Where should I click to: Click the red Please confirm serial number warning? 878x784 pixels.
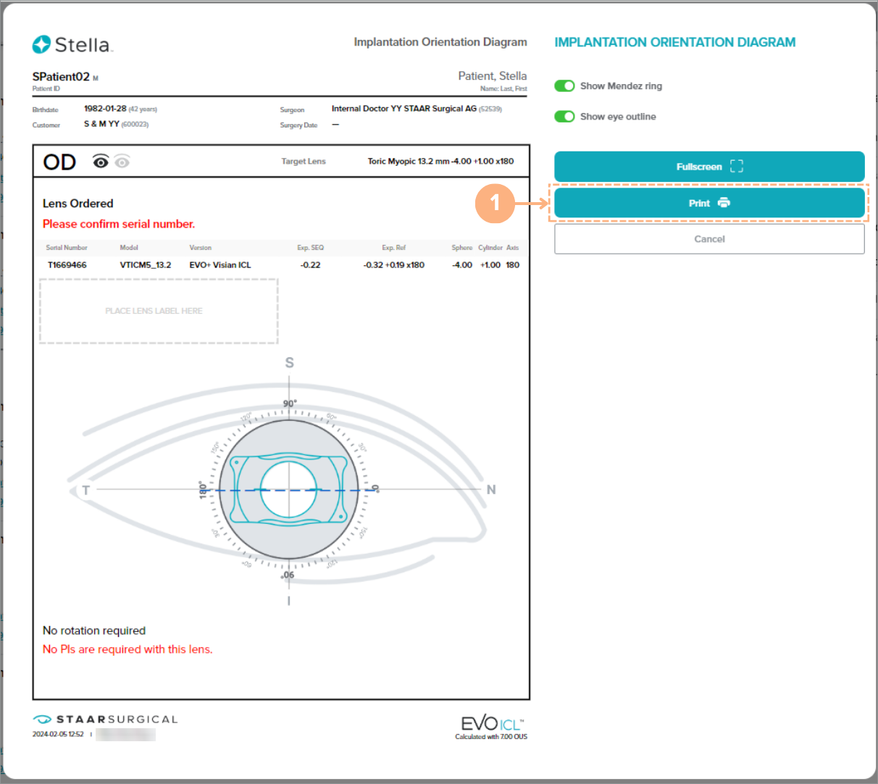pos(119,224)
